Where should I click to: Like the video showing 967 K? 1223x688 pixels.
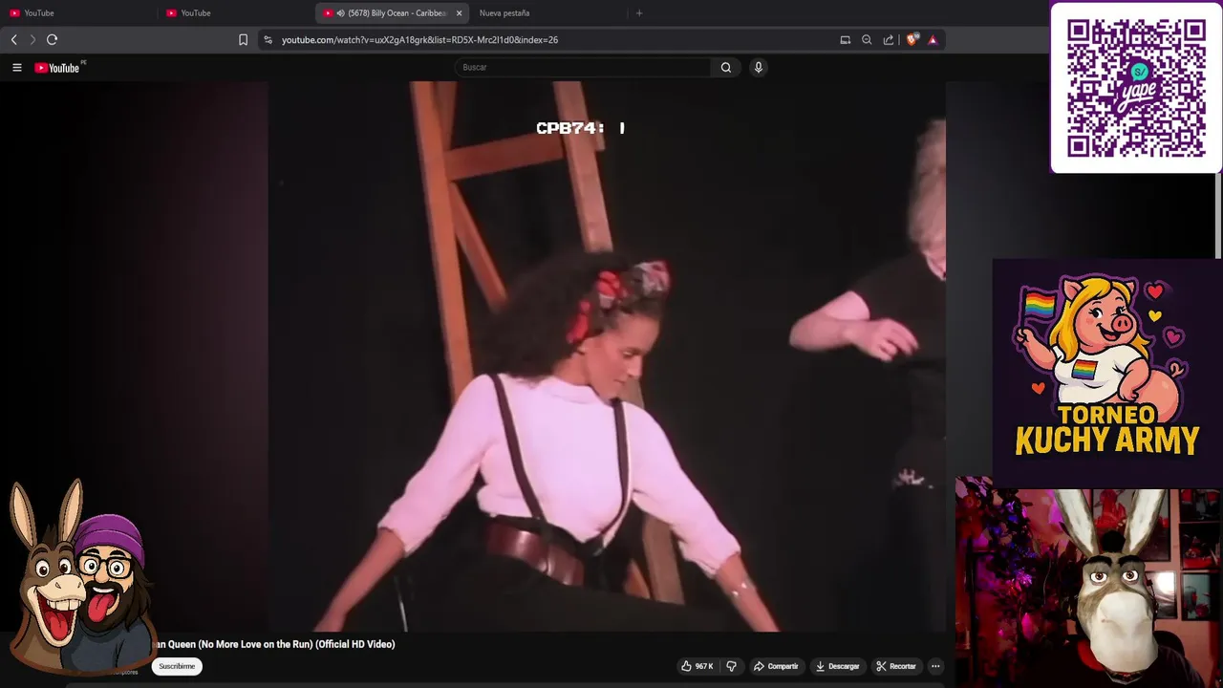[x=697, y=666]
